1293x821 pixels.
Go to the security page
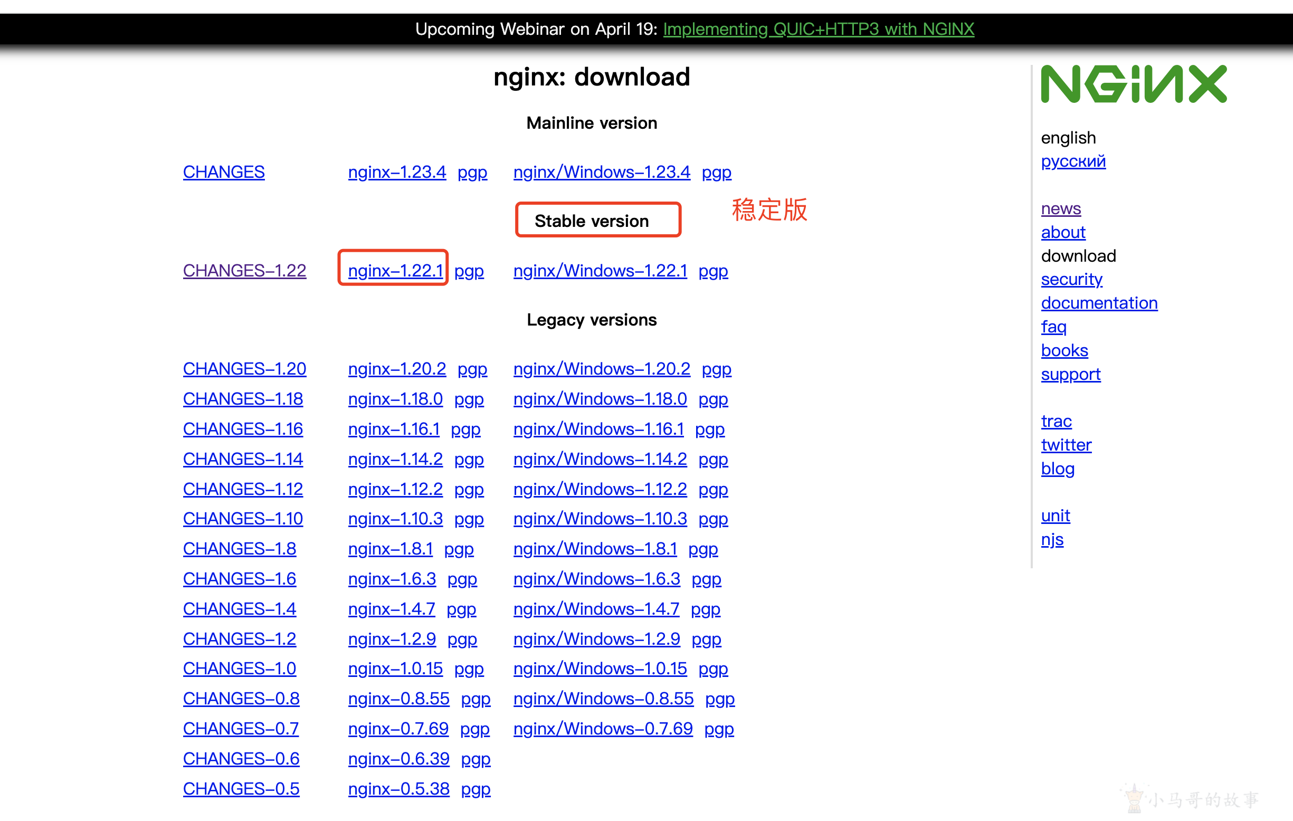tap(1071, 279)
